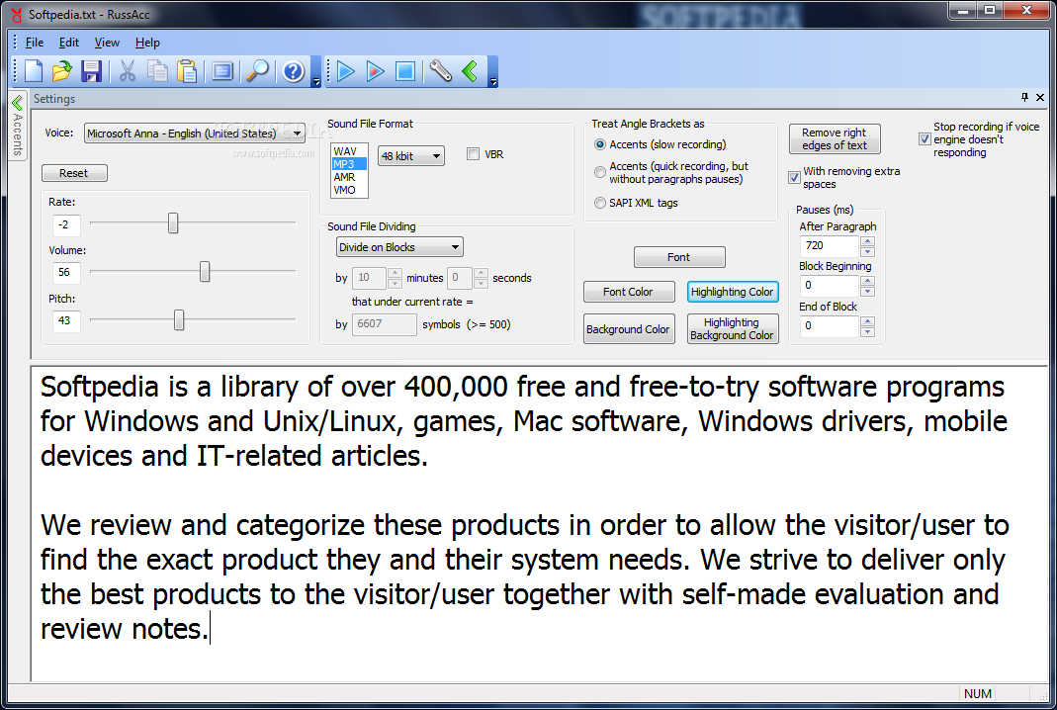The width and height of the screenshot is (1057, 710).
Task: Click the Volume value field showing 56
Action: (66, 272)
